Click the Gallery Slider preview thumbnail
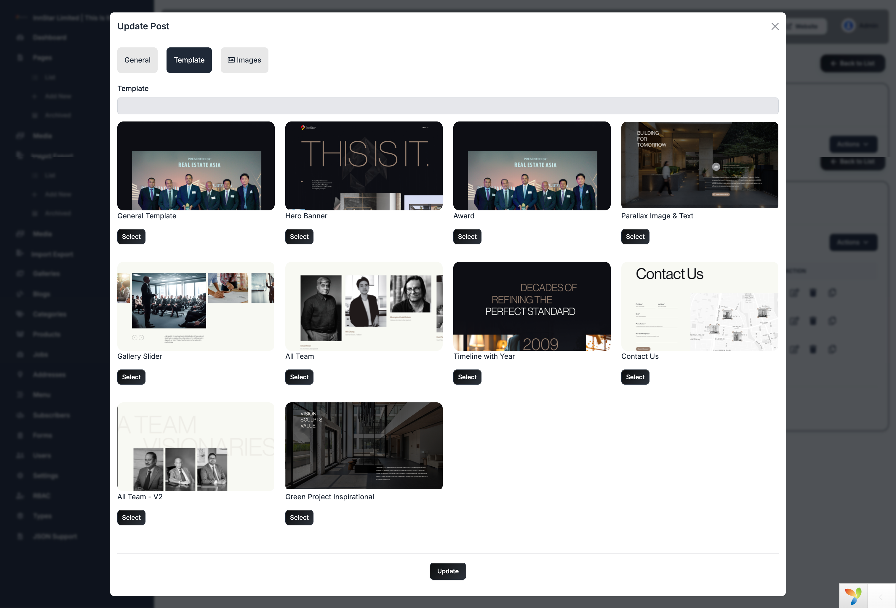896x608 pixels. point(196,306)
